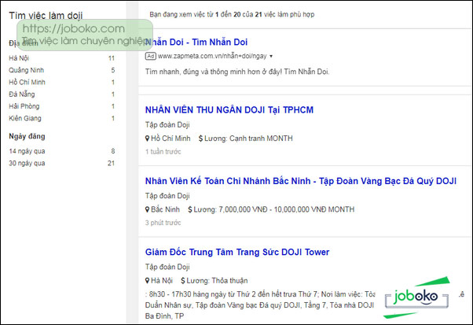Filter jobs by location Hồ Chí Minh in sidebar

tap(27, 82)
